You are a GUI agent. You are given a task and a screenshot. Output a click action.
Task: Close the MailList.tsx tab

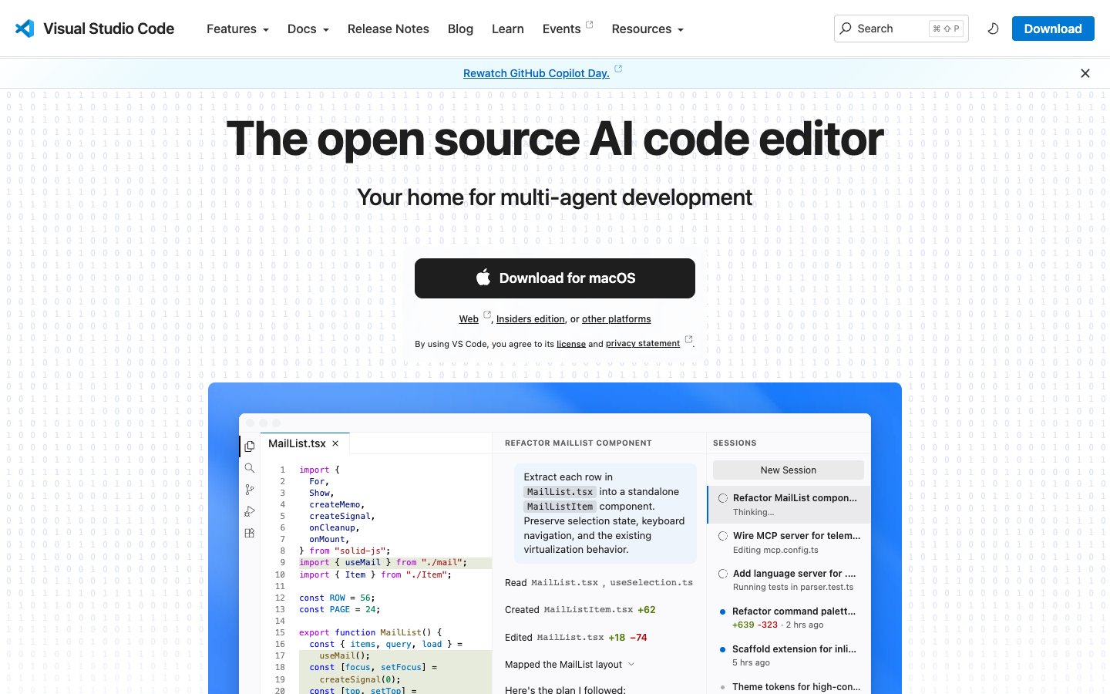(335, 443)
